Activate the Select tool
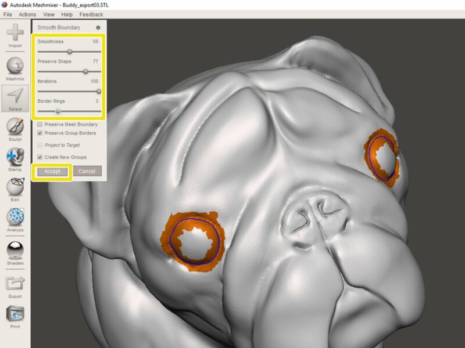 pos(15,96)
